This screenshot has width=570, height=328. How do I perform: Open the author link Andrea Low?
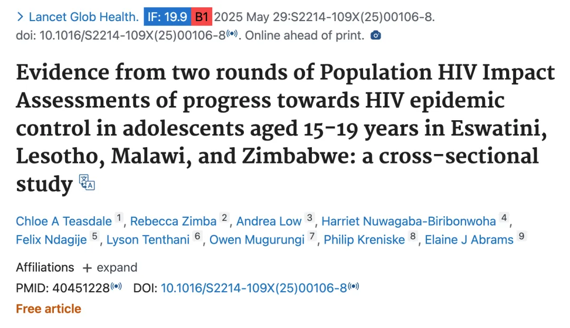click(x=269, y=221)
